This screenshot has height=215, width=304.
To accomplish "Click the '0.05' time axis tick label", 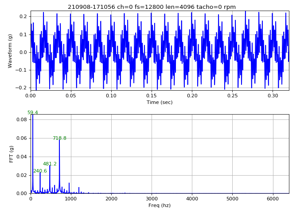I will click(x=71, y=96).
